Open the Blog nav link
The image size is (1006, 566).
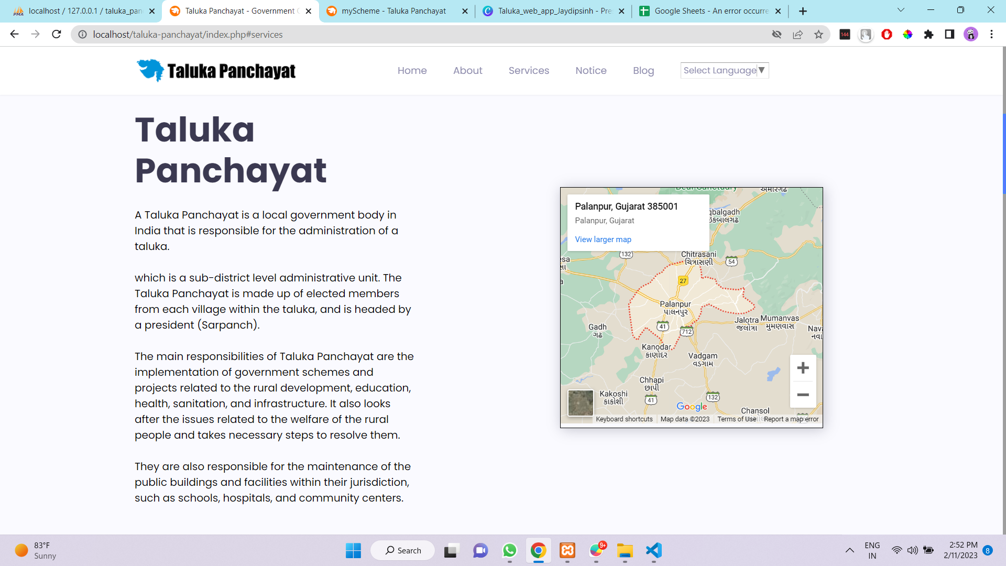click(643, 70)
